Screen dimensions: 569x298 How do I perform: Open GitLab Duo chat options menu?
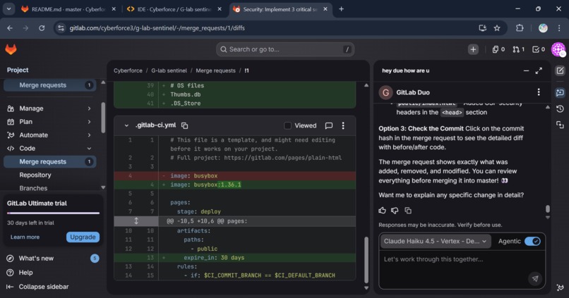[x=539, y=92]
